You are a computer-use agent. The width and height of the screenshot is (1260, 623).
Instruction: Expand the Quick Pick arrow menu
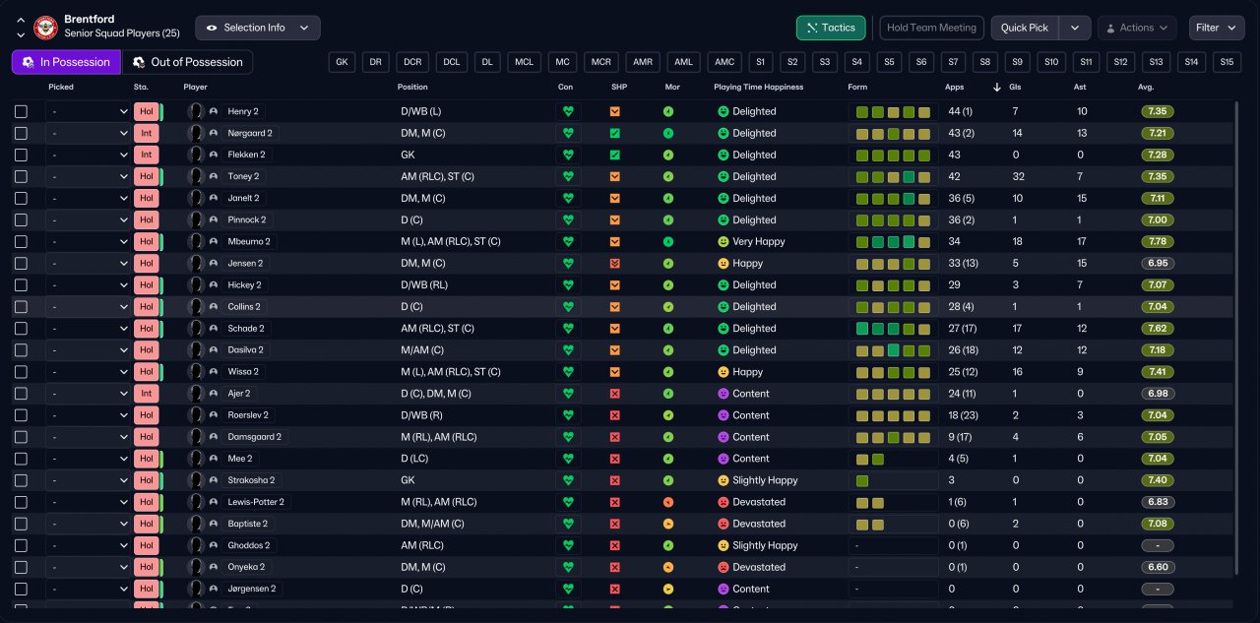tap(1075, 28)
